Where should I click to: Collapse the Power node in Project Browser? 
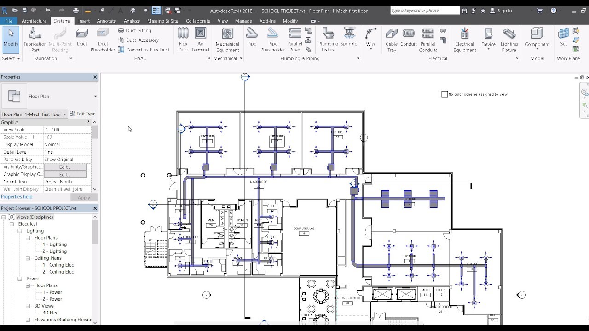[20, 279]
